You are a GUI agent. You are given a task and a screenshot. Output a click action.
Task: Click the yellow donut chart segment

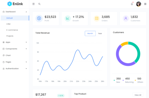pyautogui.click(x=124, y=44)
